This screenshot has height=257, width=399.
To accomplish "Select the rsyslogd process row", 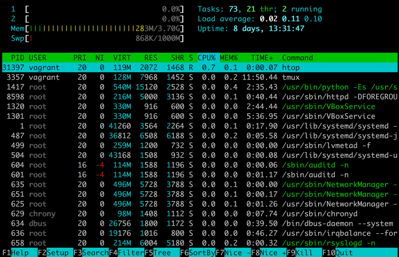I will click(200, 243).
